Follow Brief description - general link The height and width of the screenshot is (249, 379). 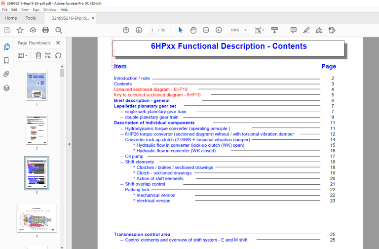click(142, 100)
